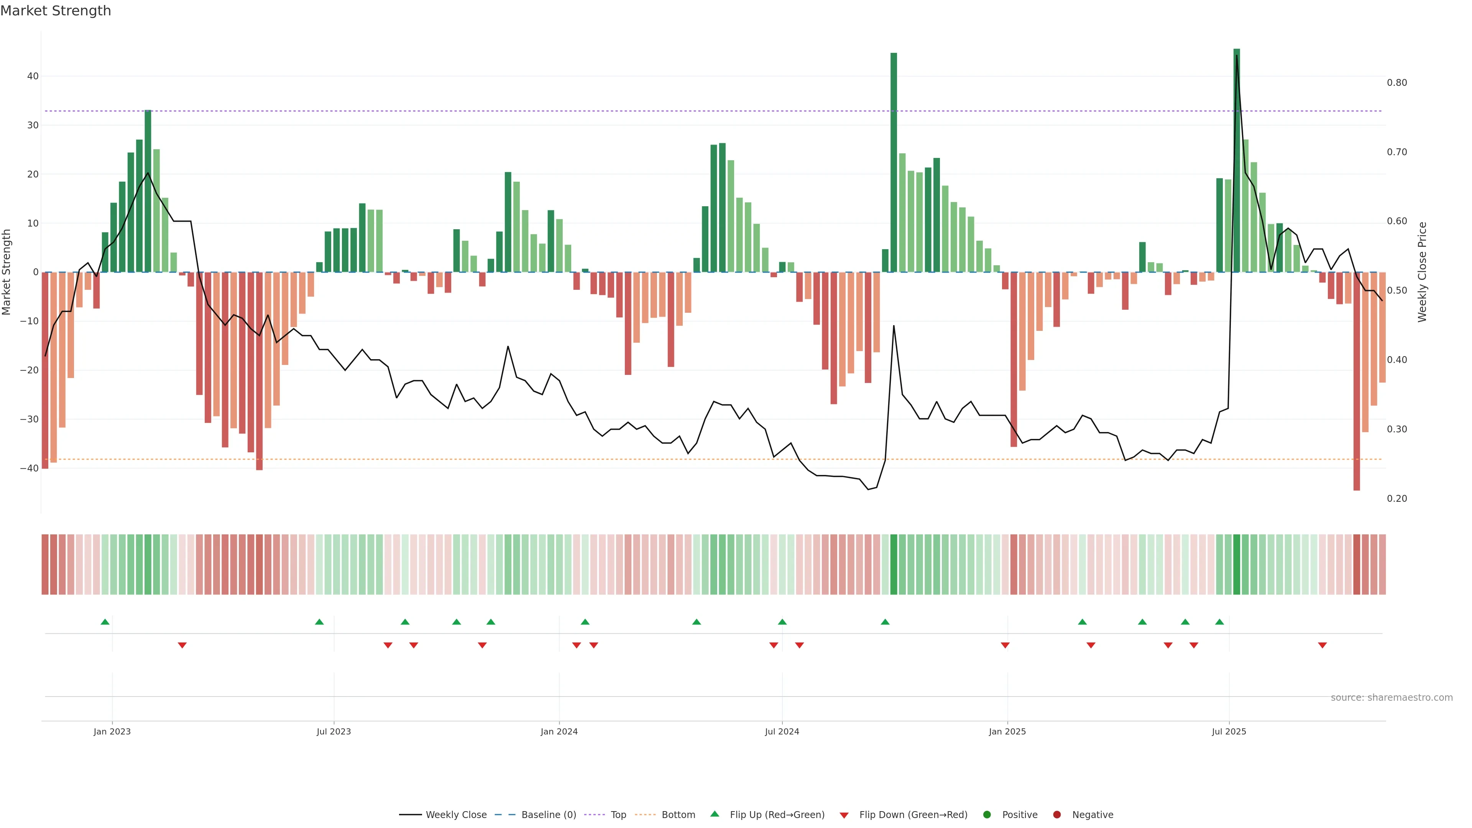Click the Positive legend green circle
Viewport: 1472px width, 828px height.
pos(987,815)
